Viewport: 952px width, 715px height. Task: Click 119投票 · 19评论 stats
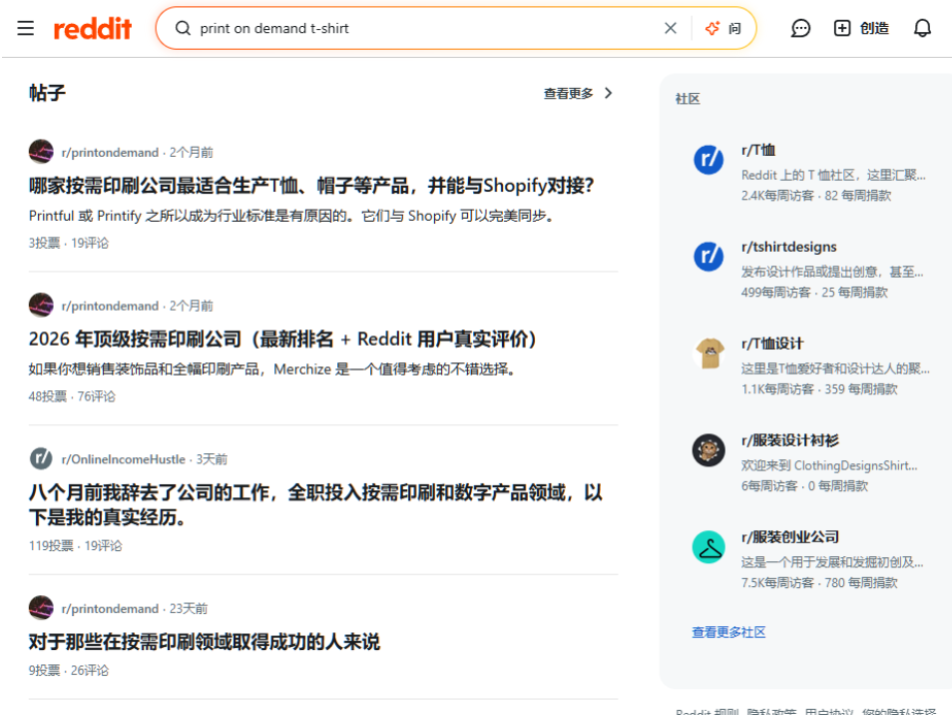(x=75, y=546)
